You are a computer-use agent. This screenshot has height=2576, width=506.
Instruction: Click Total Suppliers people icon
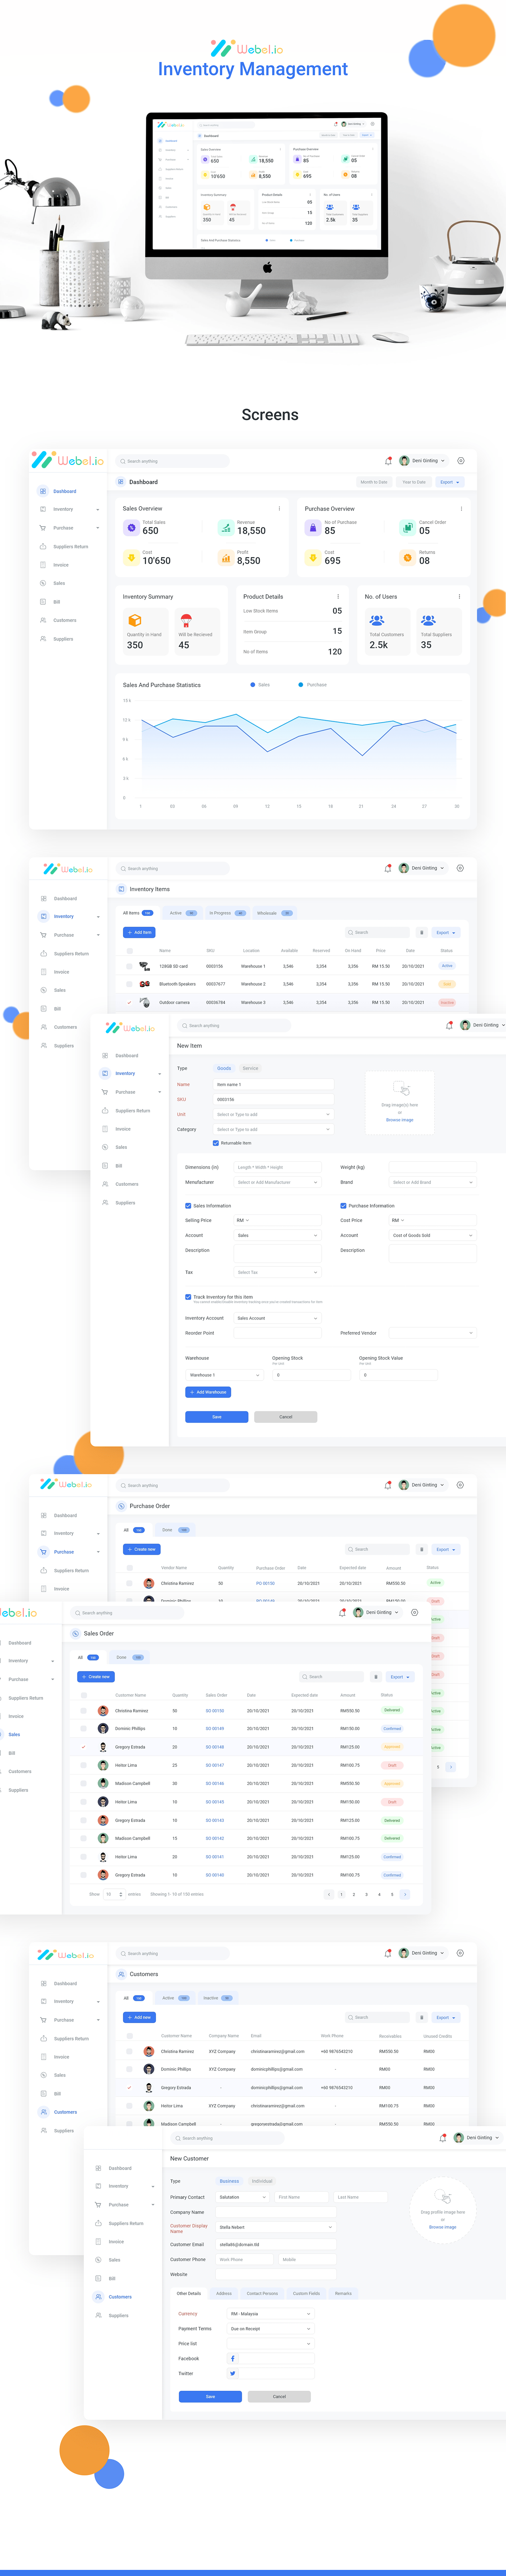(428, 620)
